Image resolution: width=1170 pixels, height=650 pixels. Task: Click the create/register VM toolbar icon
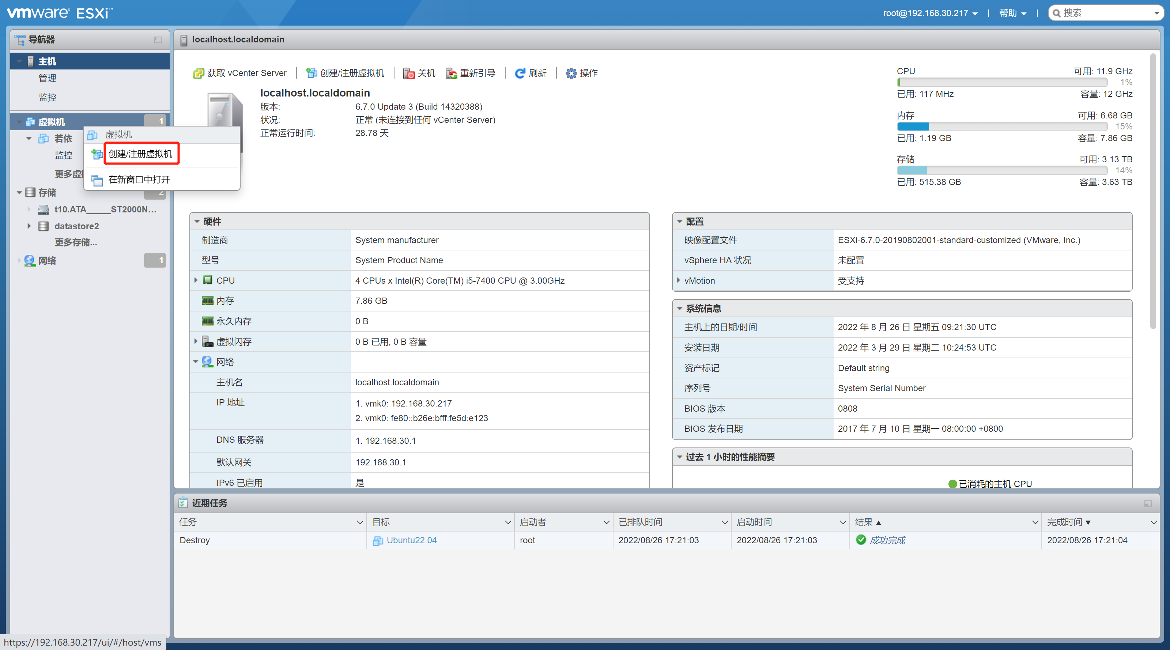[311, 73]
